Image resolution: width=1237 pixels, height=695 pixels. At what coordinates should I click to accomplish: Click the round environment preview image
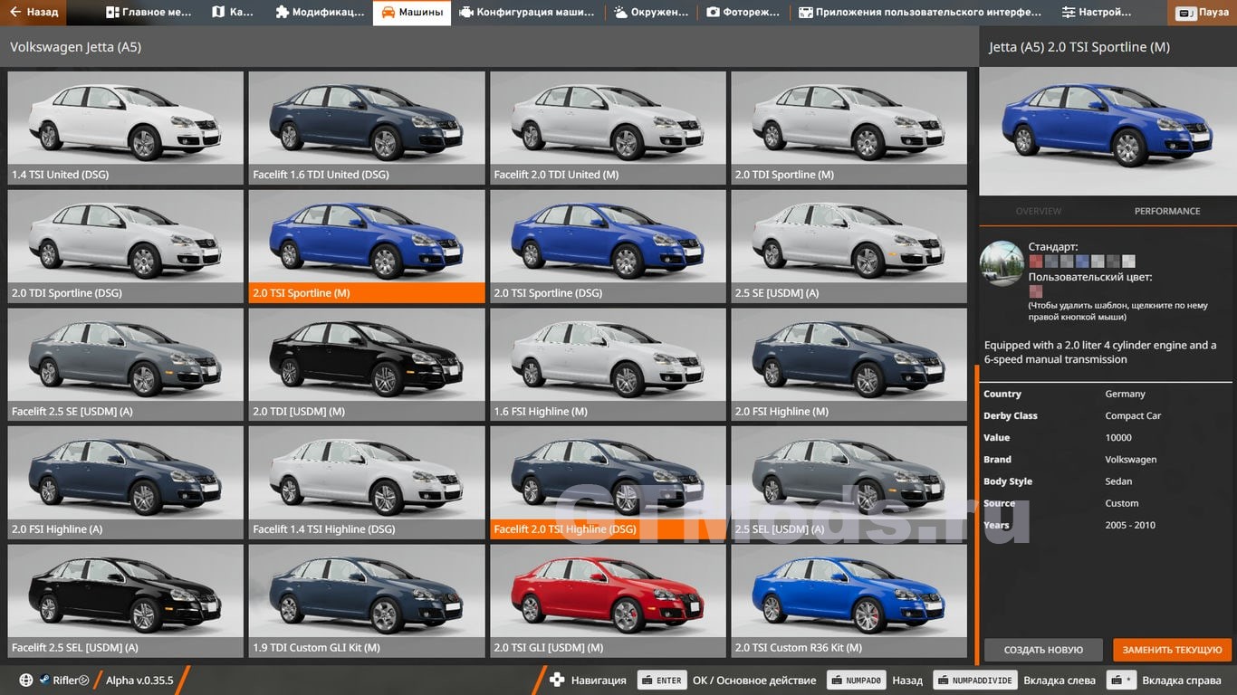[1002, 263]
